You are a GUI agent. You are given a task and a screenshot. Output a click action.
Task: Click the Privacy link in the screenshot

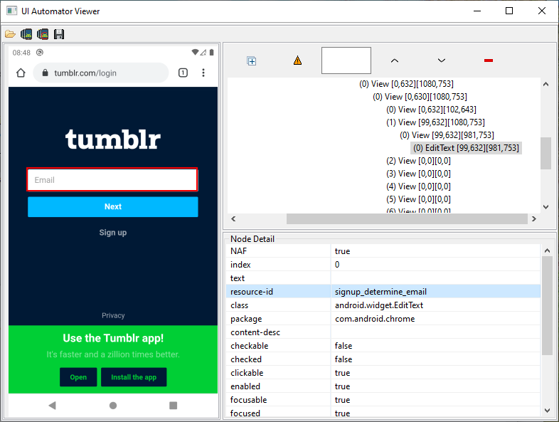113,315
